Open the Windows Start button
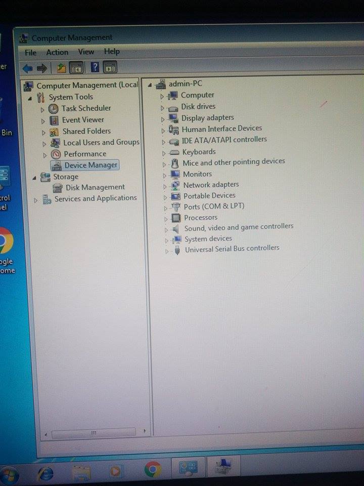Viewport: 364px width, 486px height. click(8, 475)
